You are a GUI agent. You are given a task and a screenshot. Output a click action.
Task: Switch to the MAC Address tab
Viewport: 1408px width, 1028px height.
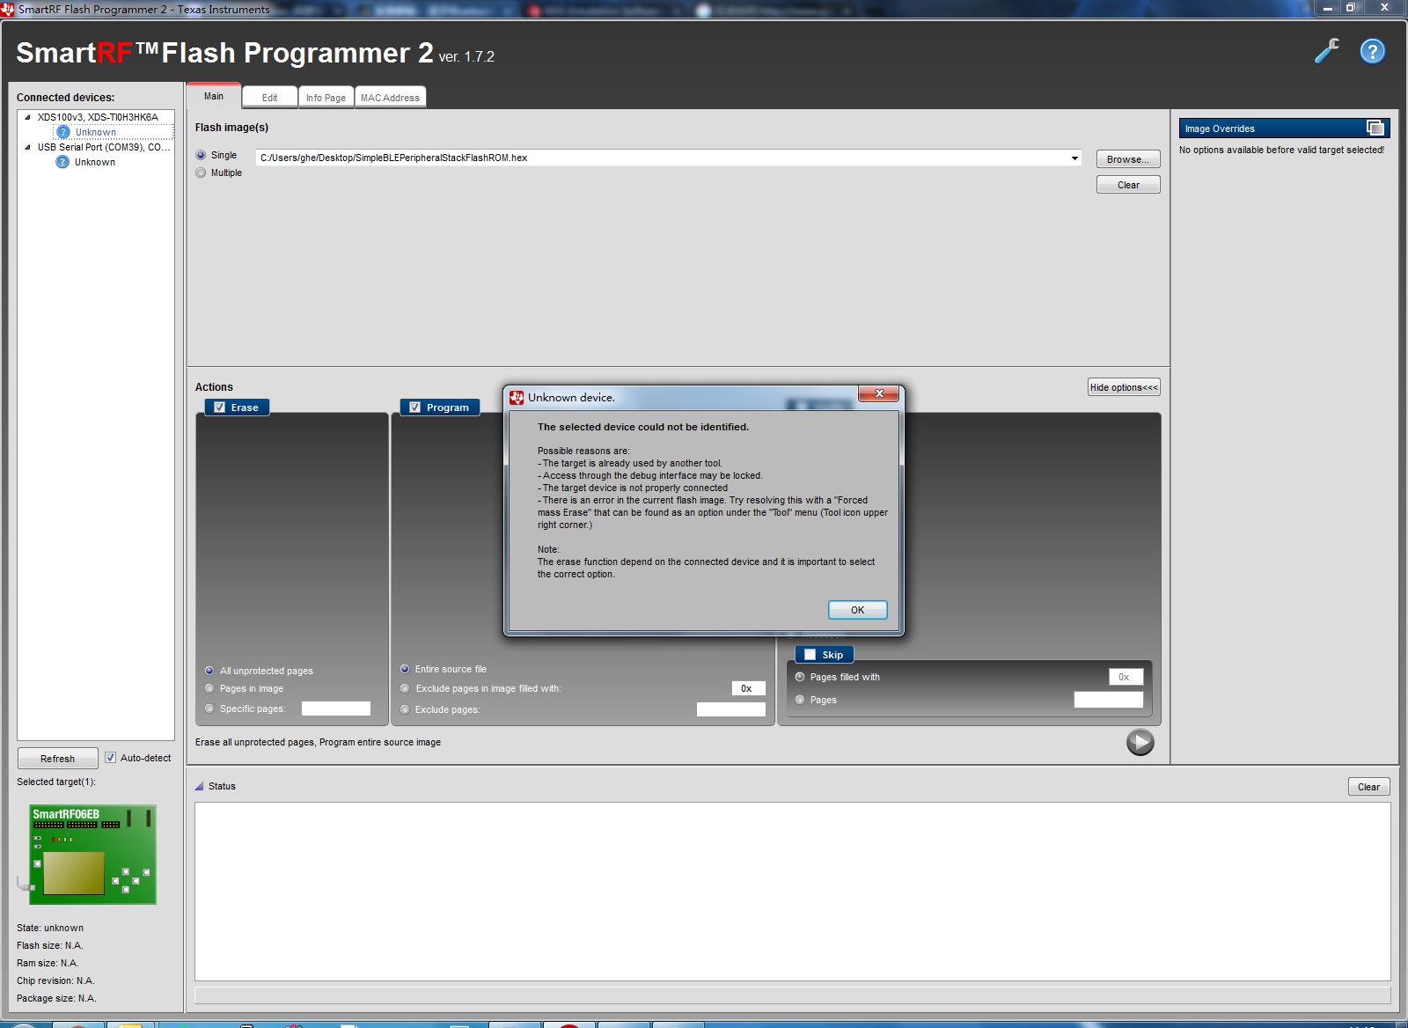(390, 98)
